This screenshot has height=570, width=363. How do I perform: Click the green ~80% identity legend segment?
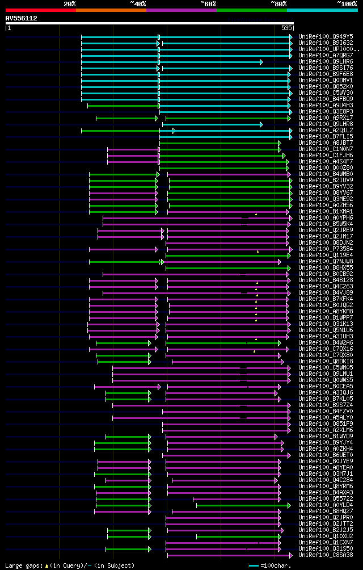[x=252, y=10]
